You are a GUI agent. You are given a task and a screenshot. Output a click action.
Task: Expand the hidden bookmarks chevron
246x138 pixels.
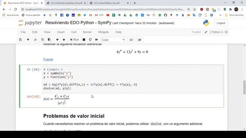220,15
